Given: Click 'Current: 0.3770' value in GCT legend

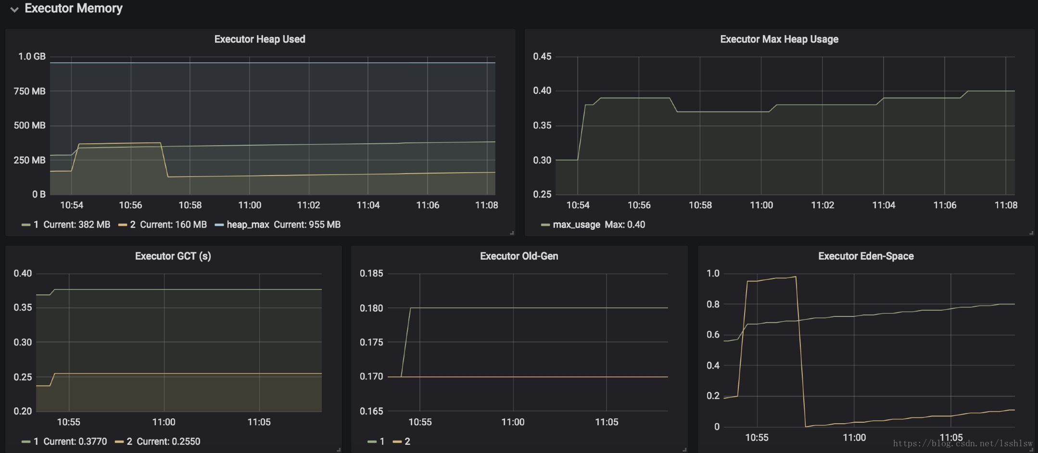Looking at the screenshot, I should point(75,441).
